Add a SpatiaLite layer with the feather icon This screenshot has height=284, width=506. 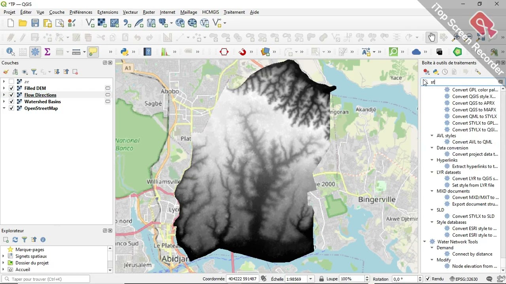(x=139, y=23)
